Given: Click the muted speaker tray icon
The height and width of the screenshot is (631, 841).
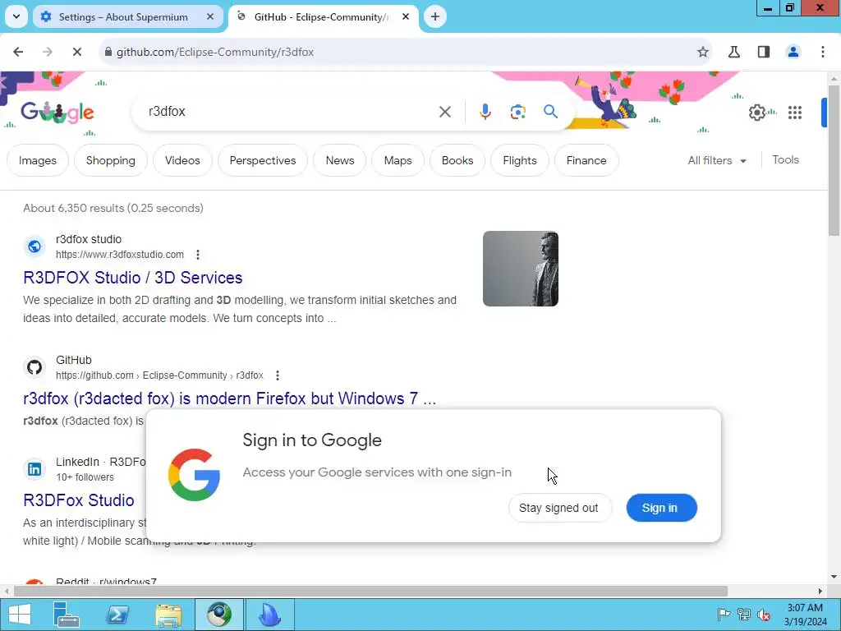Looking at the screenshot, I should pyautogui.click(x=764, y=615).
